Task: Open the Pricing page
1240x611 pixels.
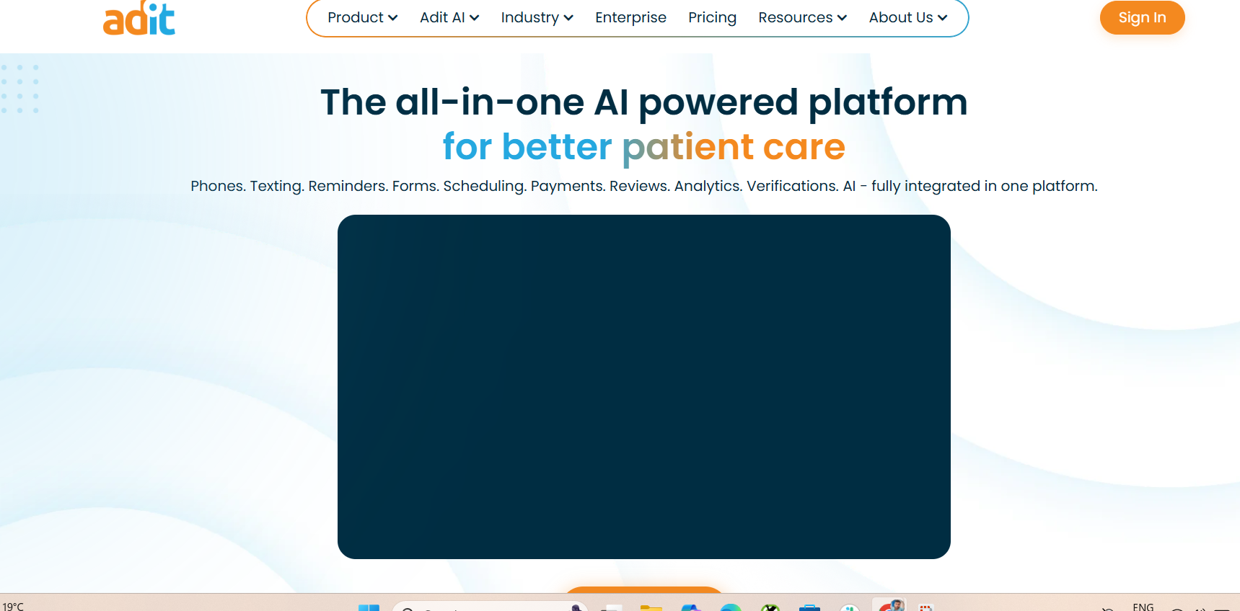Action: tap(712, 17)
